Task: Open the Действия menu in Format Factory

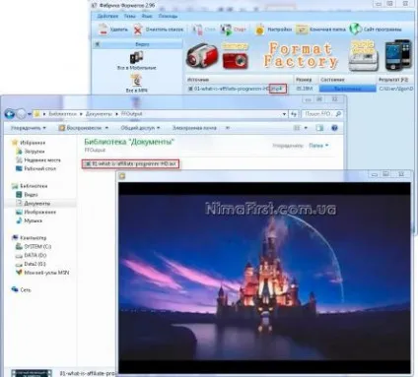Action: (x=107, y=16)
